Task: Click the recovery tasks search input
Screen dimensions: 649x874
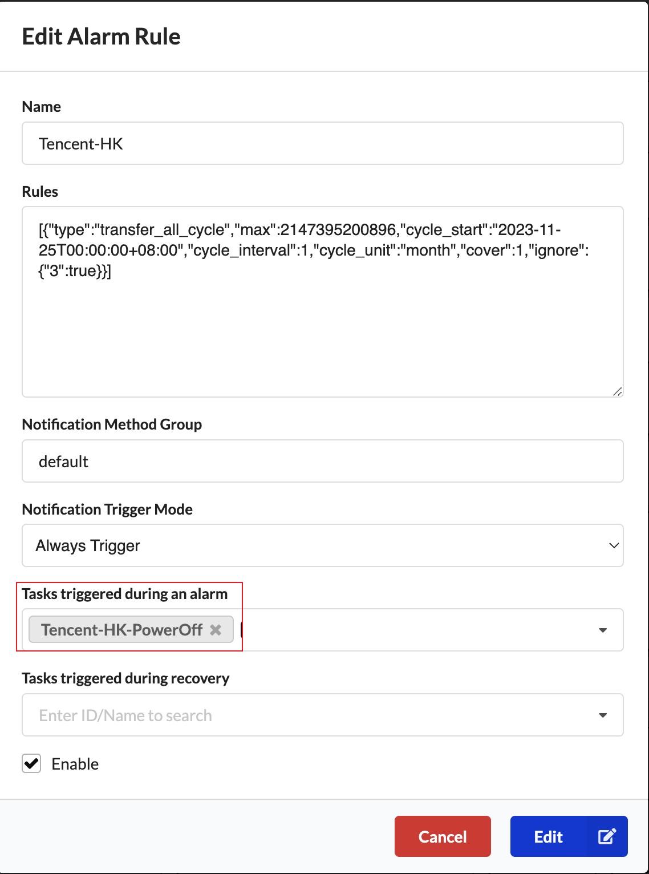Action: (308, 715)
